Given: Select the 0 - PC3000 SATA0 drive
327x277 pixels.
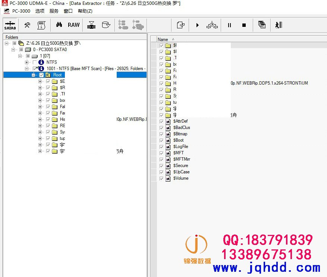Looking at the screenshot, I should pos(50,50).
